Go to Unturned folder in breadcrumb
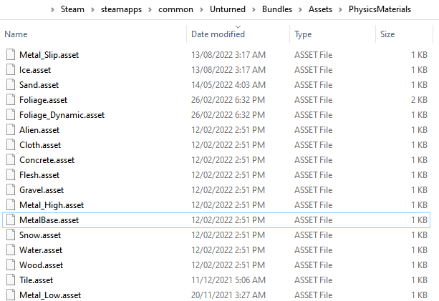This screenshot has height=301, width=439. pos(228,9)
